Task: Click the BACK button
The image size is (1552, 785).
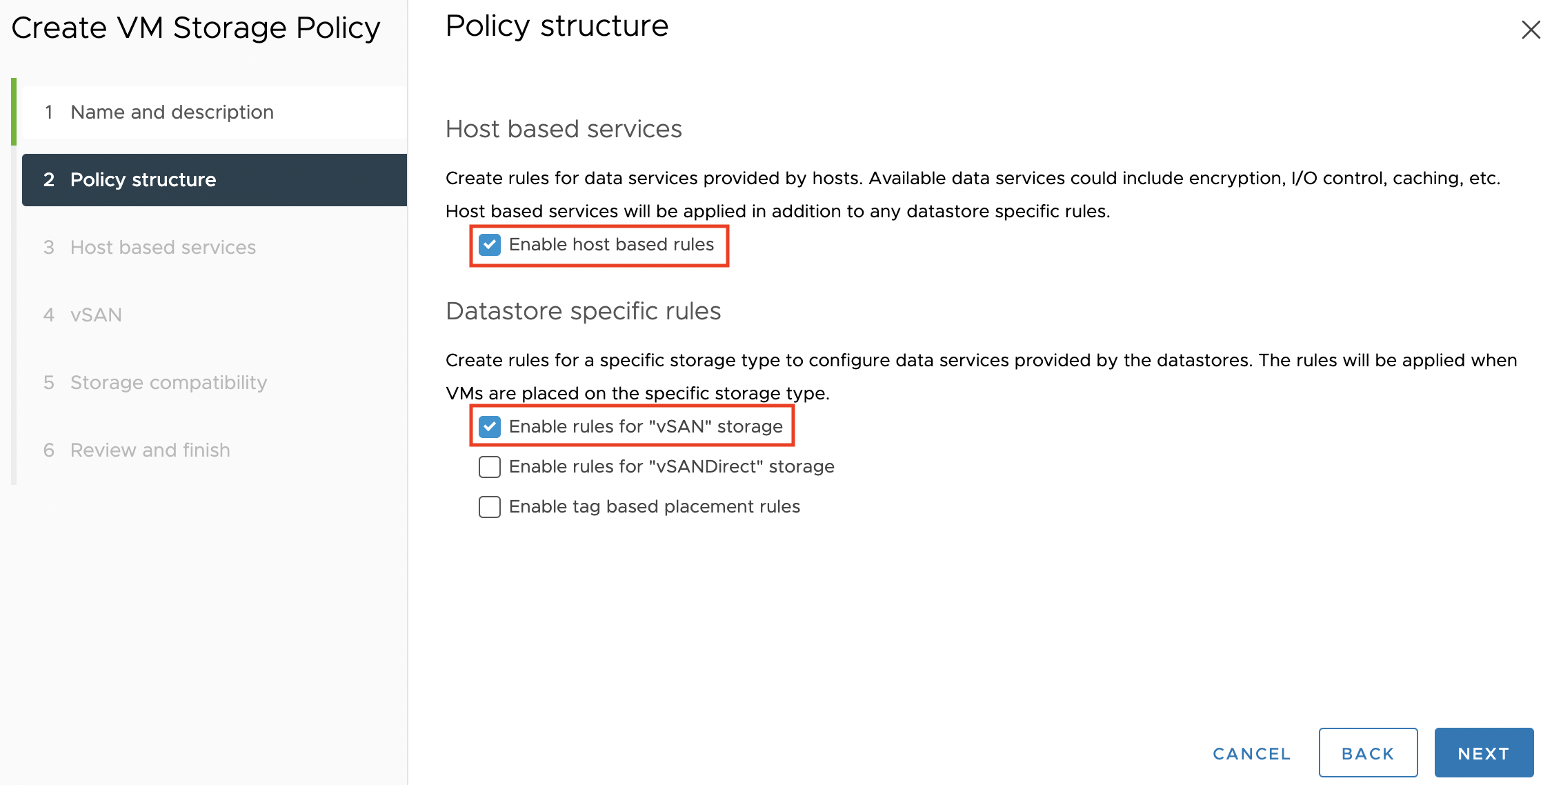Action: (x=1368, y=753)
